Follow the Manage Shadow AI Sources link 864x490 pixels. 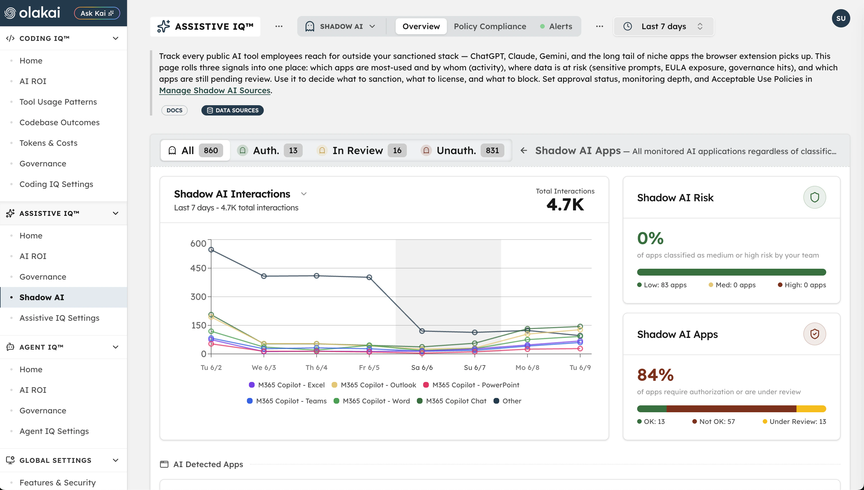click(x=215, y=90)
